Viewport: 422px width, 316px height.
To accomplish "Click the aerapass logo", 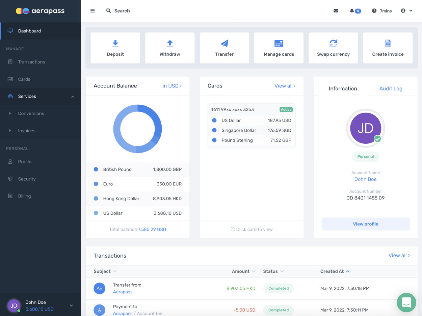I will (40, 11).
